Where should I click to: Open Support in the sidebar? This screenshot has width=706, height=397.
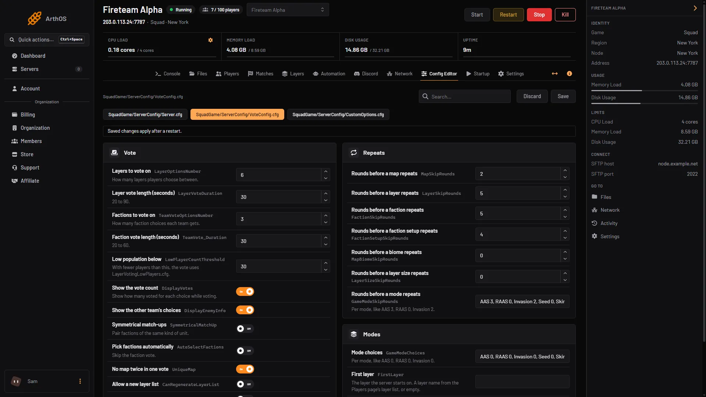pos(47,168)
